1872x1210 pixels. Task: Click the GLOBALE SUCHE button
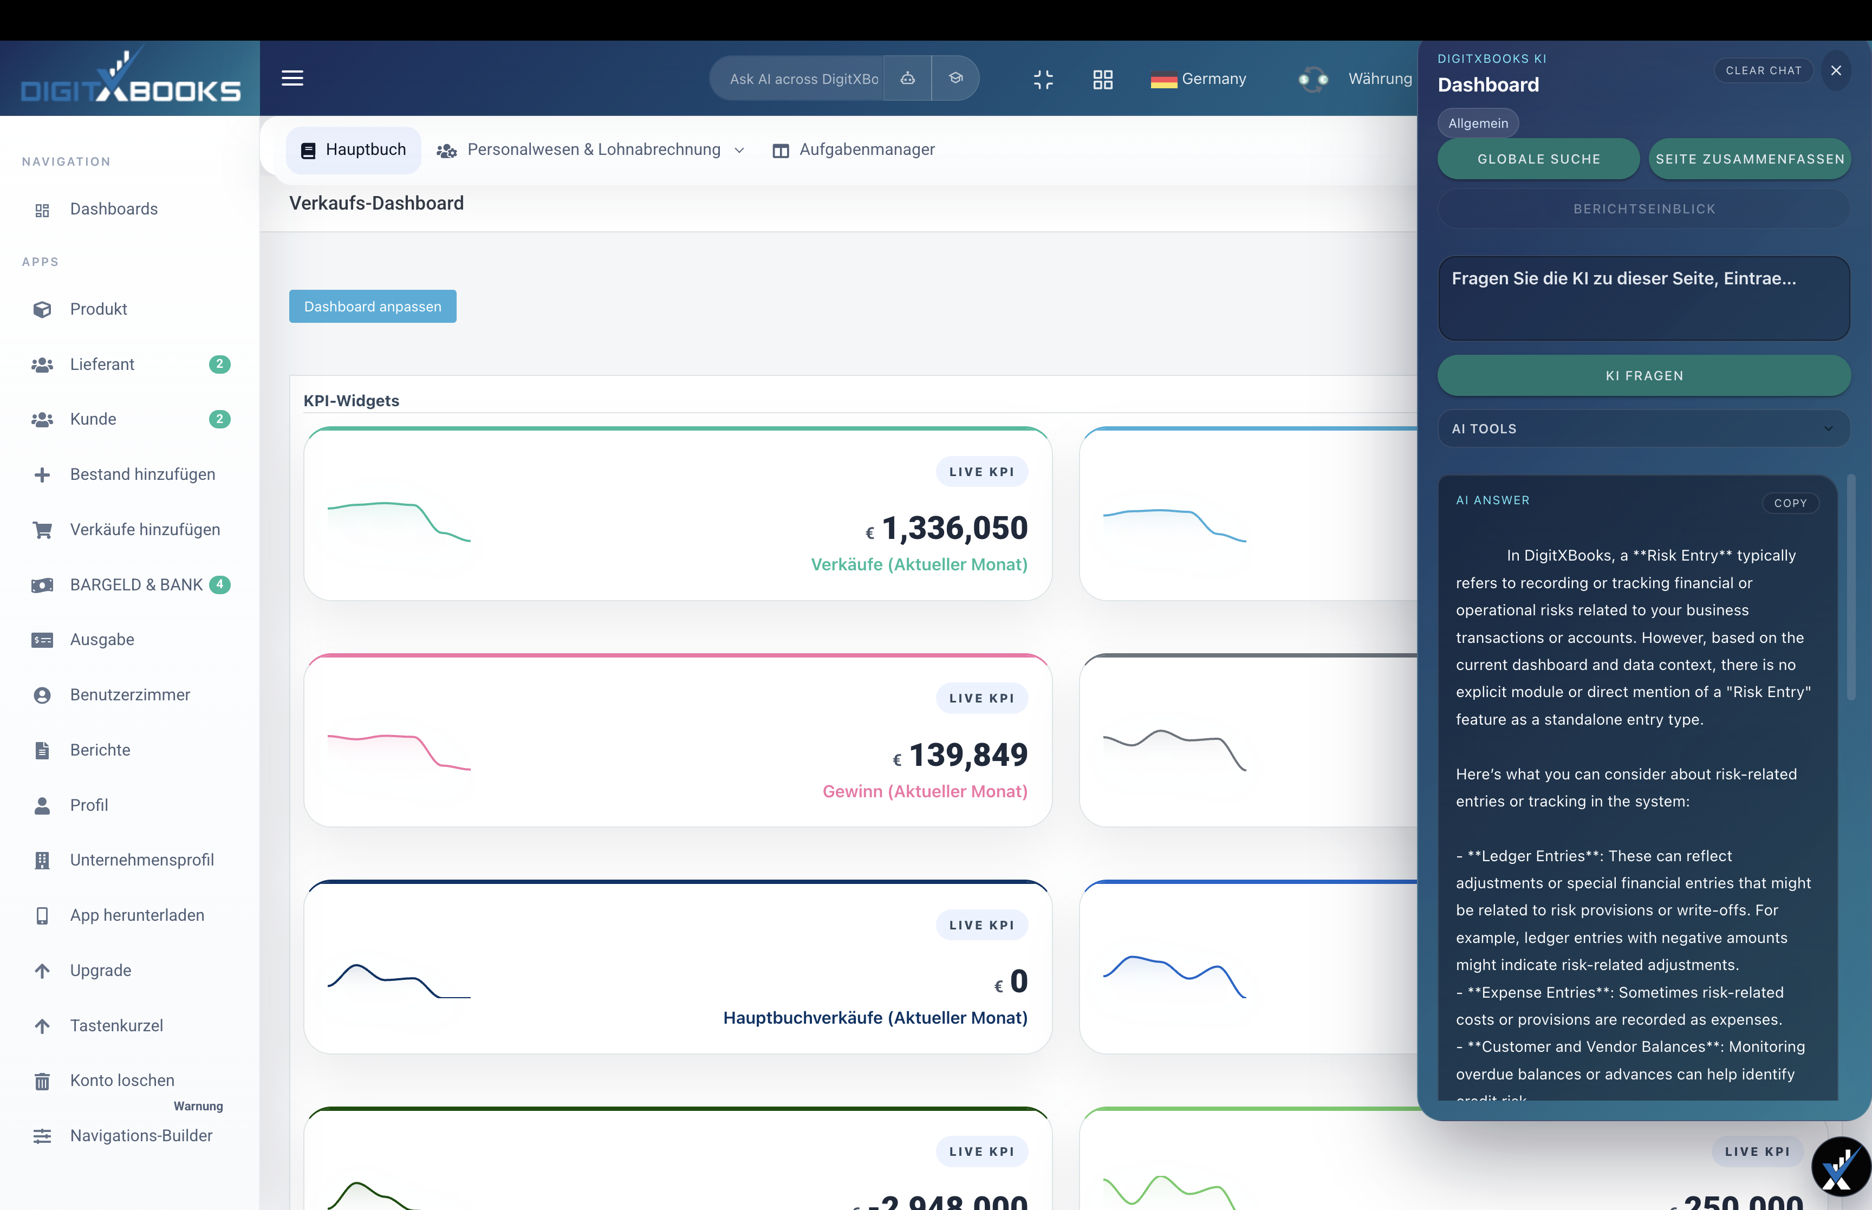tap(1537, 159)
